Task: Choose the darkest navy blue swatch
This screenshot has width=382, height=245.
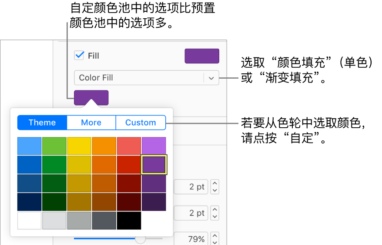Action: [x=29, y=202]
